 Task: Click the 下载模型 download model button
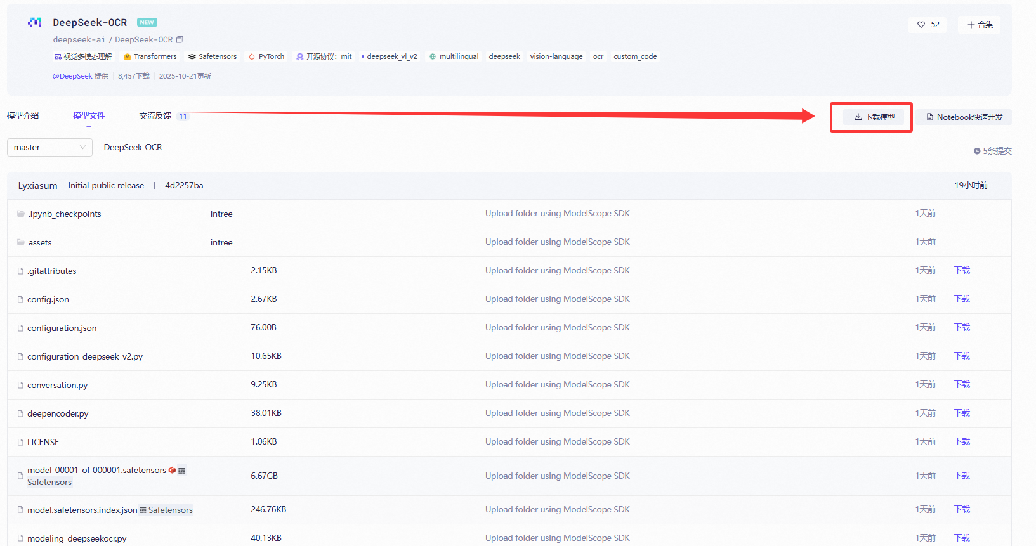coord(874,117)
